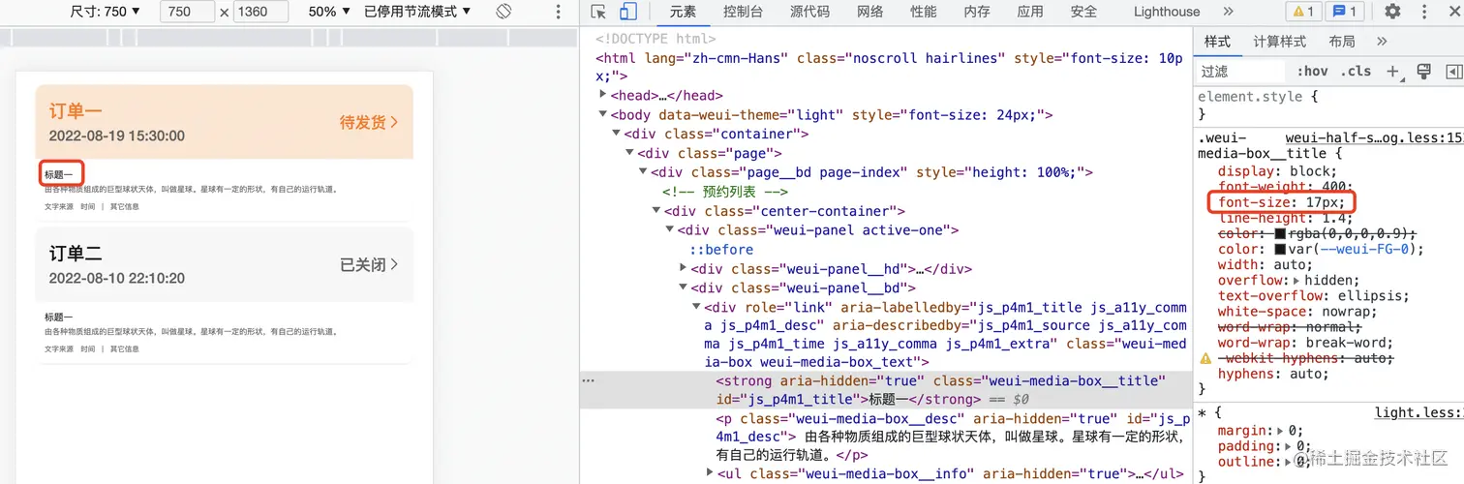Viewport: 1464px width, 484px height.
Task: Open the blue messages counter badge
Action: (x=1345, y=12)
